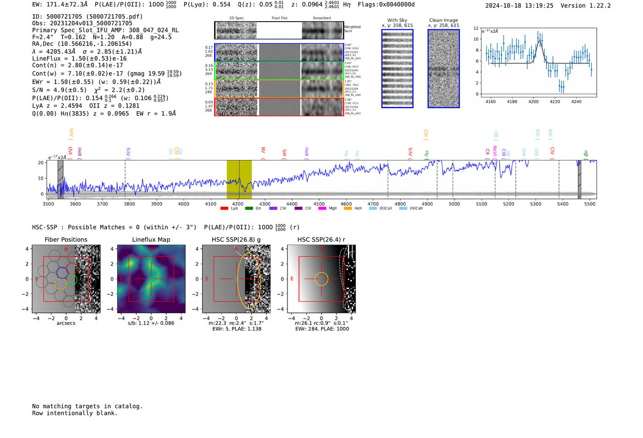Open the HSC SSP(26.8) g image
The image size is (643, 438).
(236, 279)
